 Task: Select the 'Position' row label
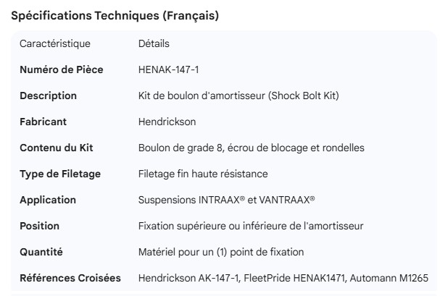pyautogui.click(x=40, y=227)
